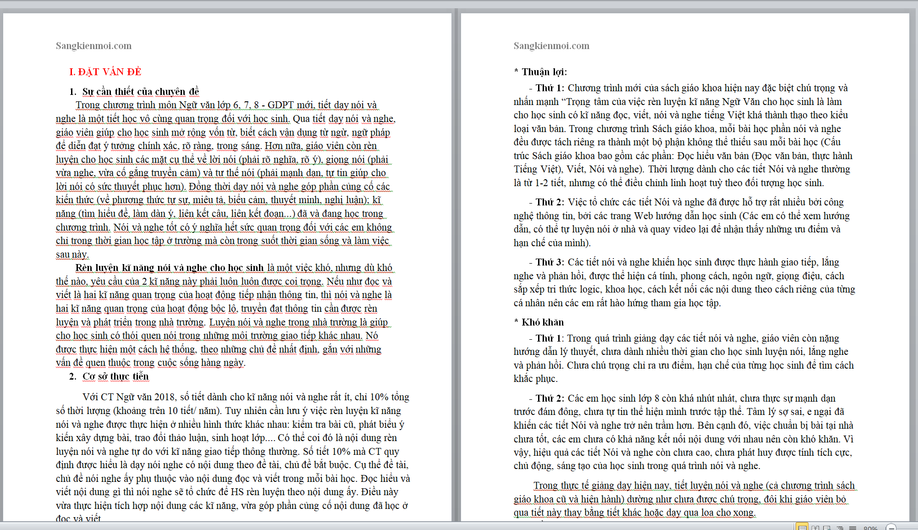Switch to Web Layout view icon
Screen dimensions: 918x530
pyautogui.click(x=827, y=527)
